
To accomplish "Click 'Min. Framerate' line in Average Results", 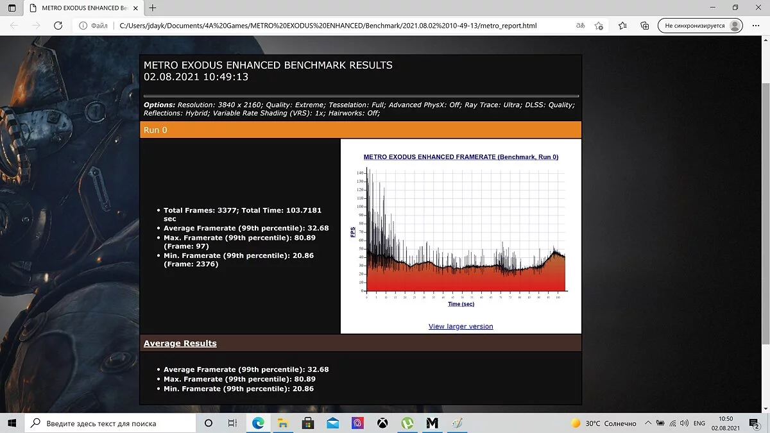I will point(239,389).
